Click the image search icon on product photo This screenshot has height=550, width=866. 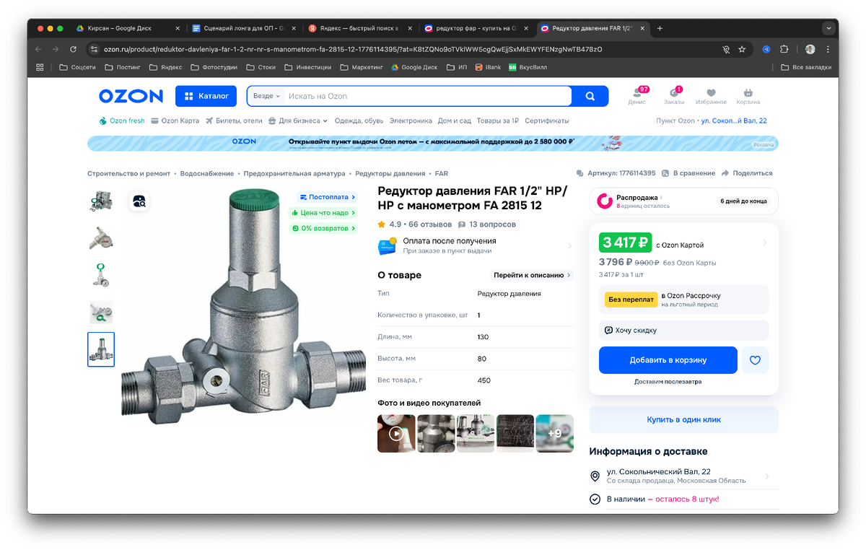tap(139, 201)
